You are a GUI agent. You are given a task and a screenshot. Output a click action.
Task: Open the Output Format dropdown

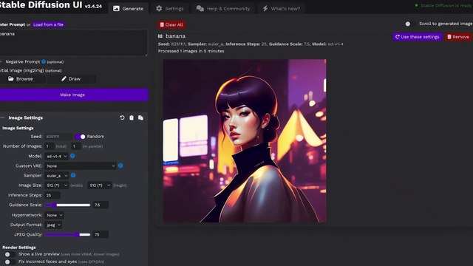[53, 225]
